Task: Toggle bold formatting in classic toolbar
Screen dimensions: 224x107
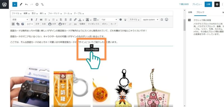Action: point(32,20)
